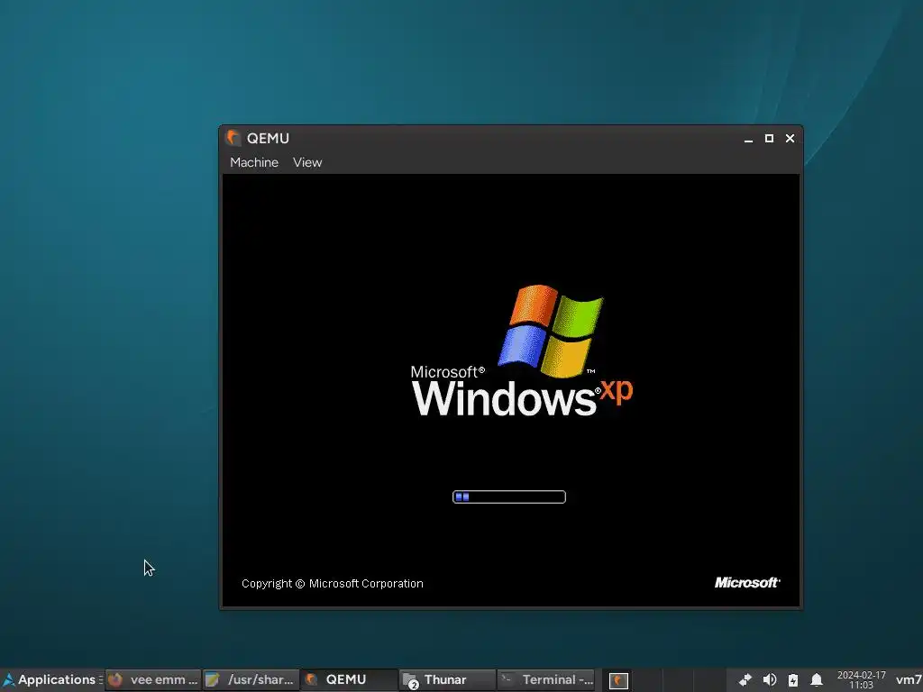
Task: Click the Windows XP boot progress bar
Action: [509, 497]
